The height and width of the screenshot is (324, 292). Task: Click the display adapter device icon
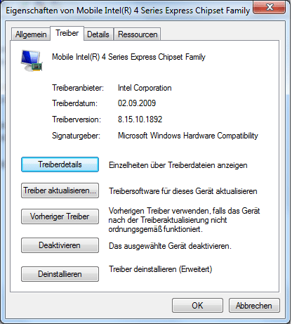click(32, 60)
